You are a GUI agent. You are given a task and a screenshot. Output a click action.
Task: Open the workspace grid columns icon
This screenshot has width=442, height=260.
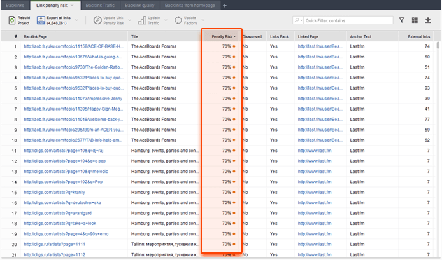pos(415,20)
